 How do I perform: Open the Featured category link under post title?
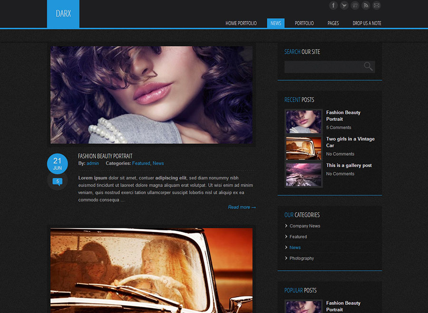tap(141, 163)
